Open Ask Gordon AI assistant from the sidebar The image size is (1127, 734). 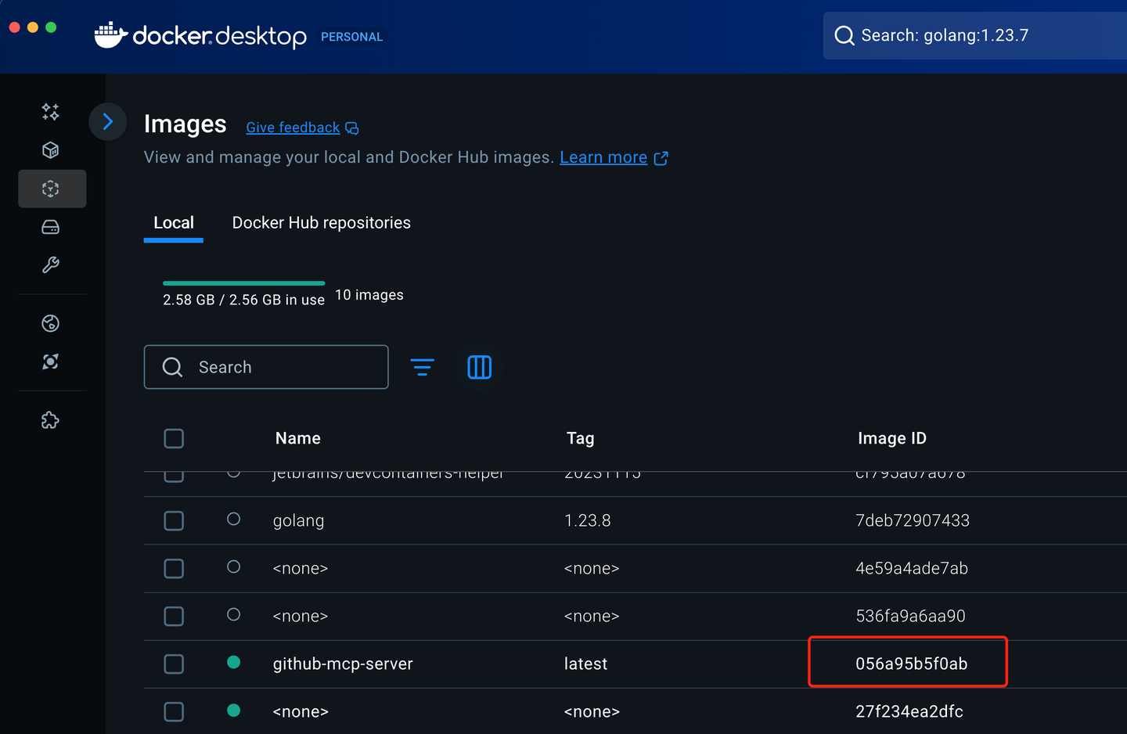(x=50, y=112)
